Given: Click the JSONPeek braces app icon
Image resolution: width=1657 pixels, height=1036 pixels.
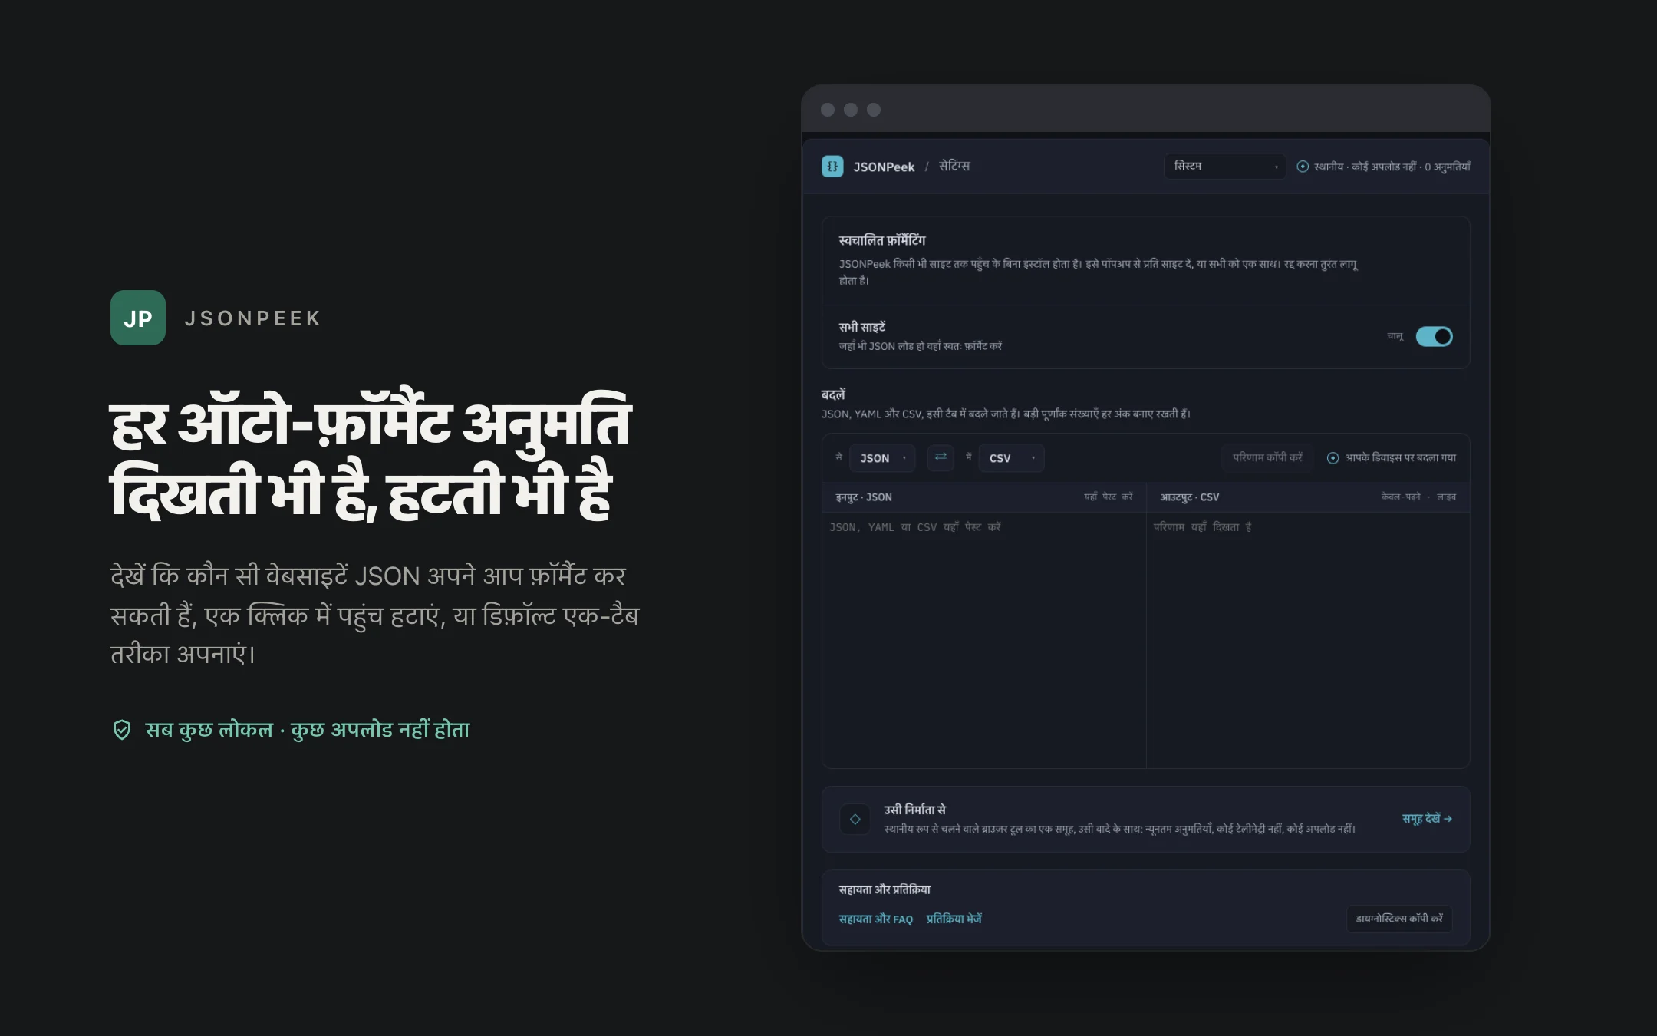Looking at the screenshot, I should click(x=832, y=167).
